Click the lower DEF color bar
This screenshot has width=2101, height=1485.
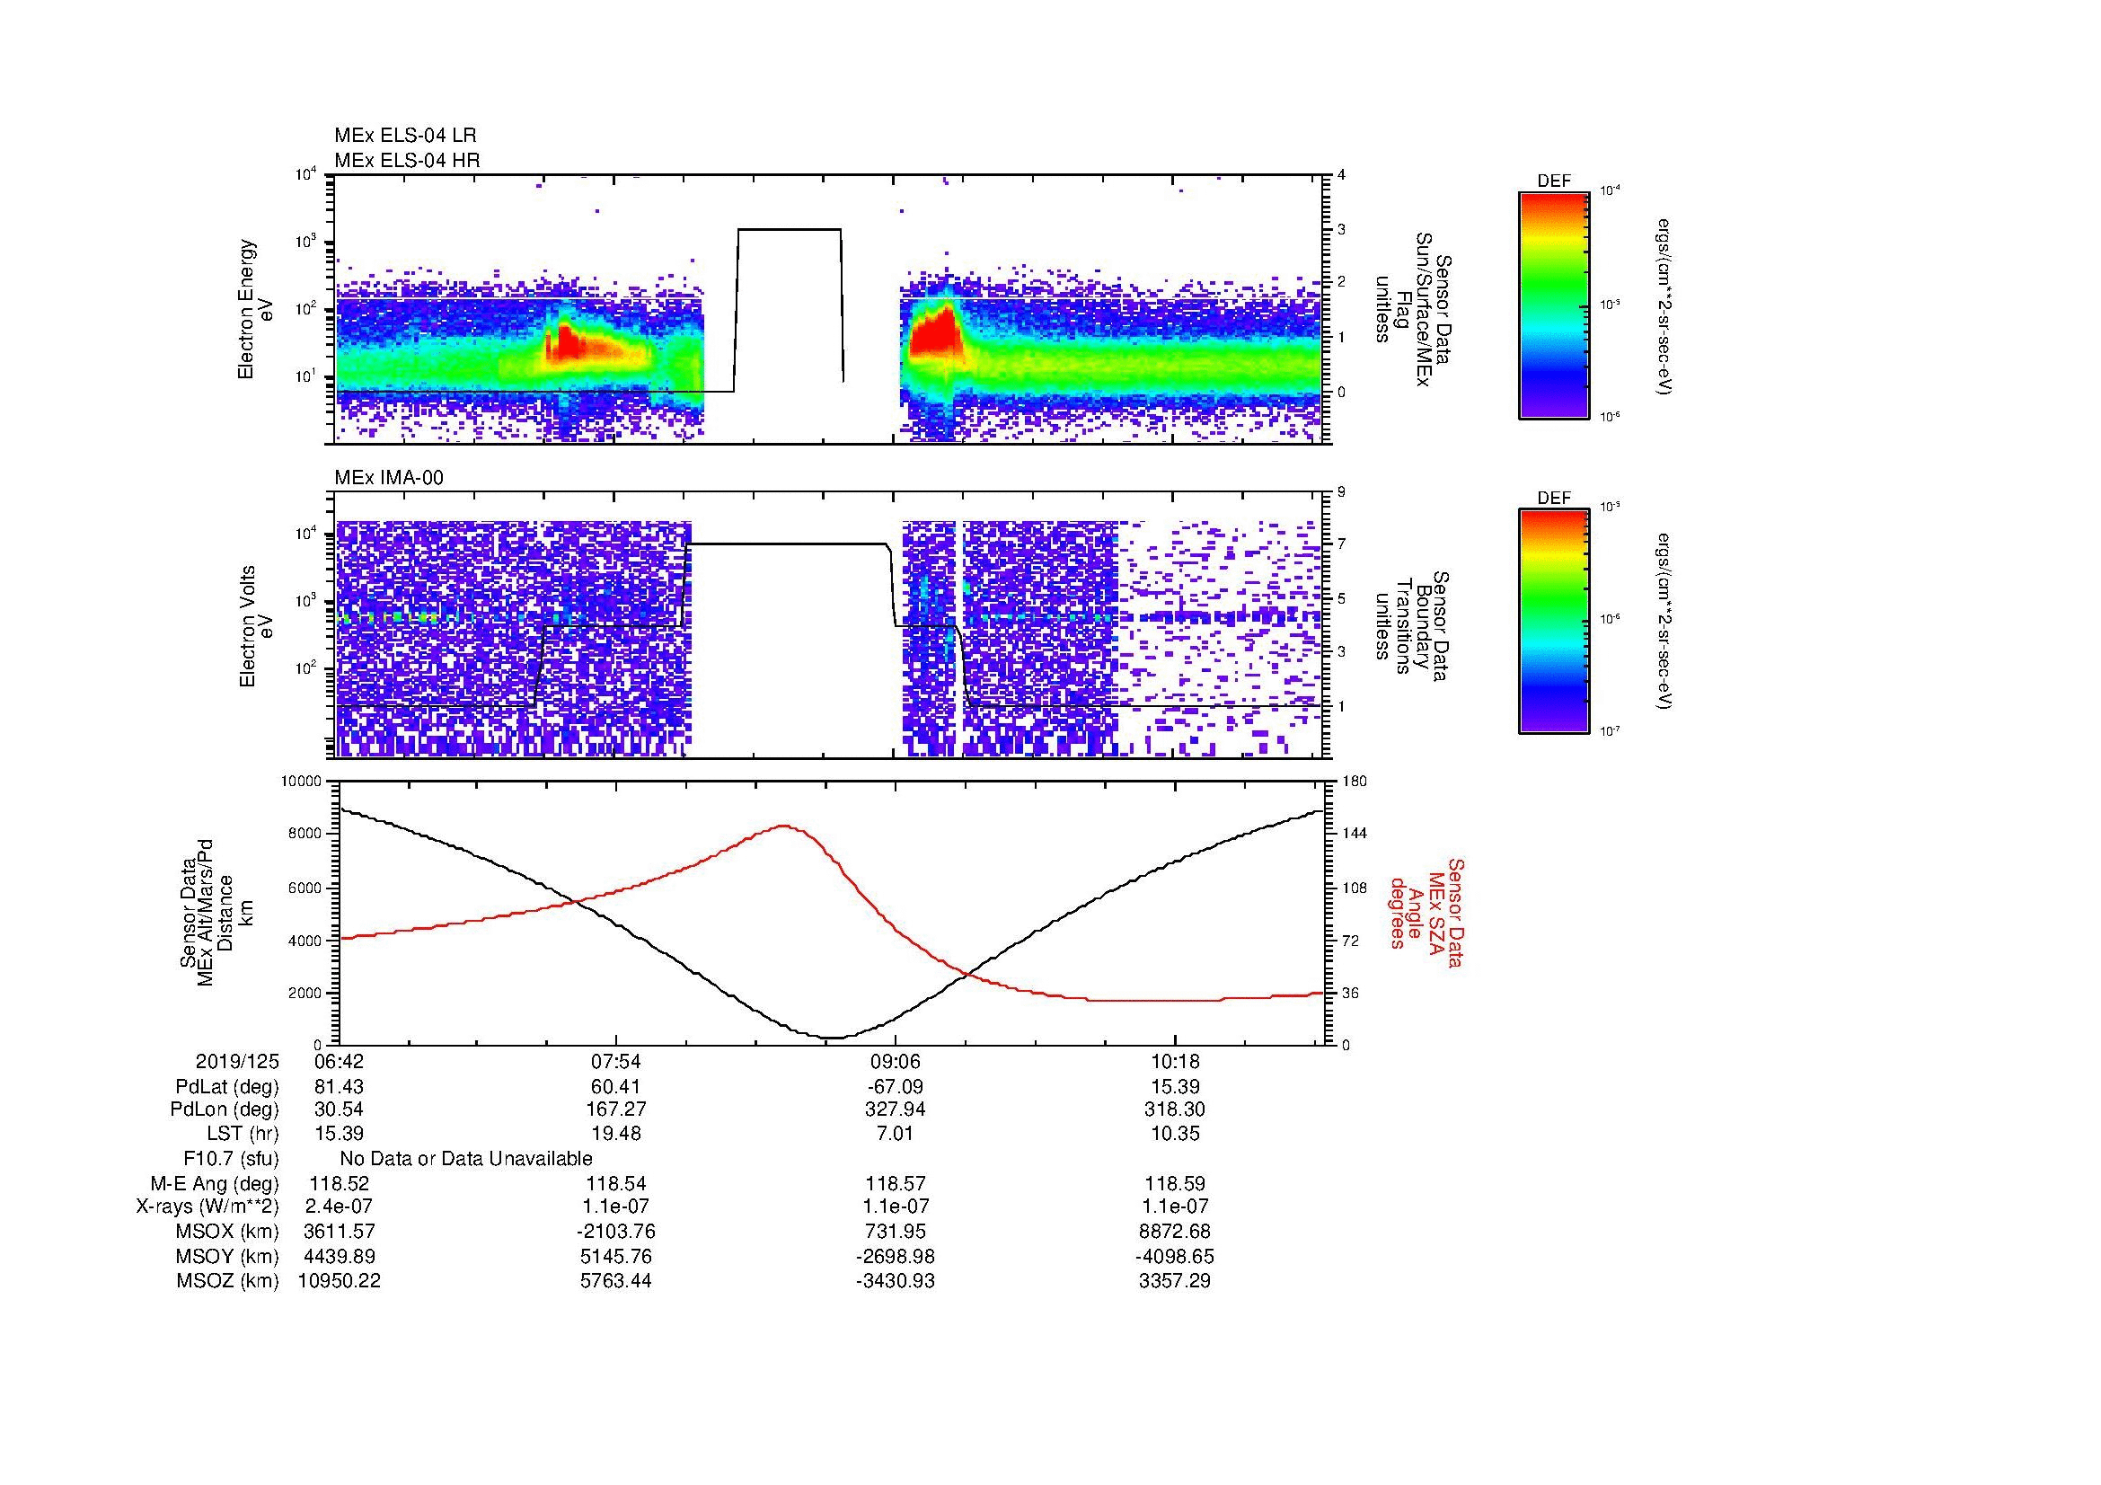[x=1554, y=622]
